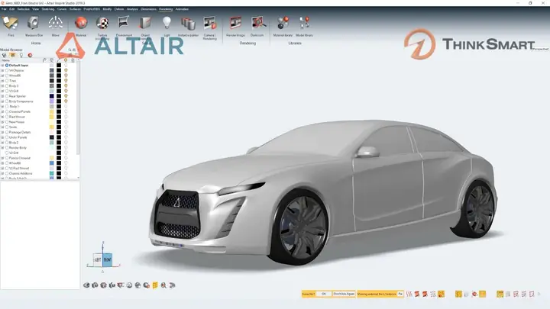The width and height of the screenshot is (550, 309).
Task: Activate the Move tool in ribbon
Action: (57, 24)
